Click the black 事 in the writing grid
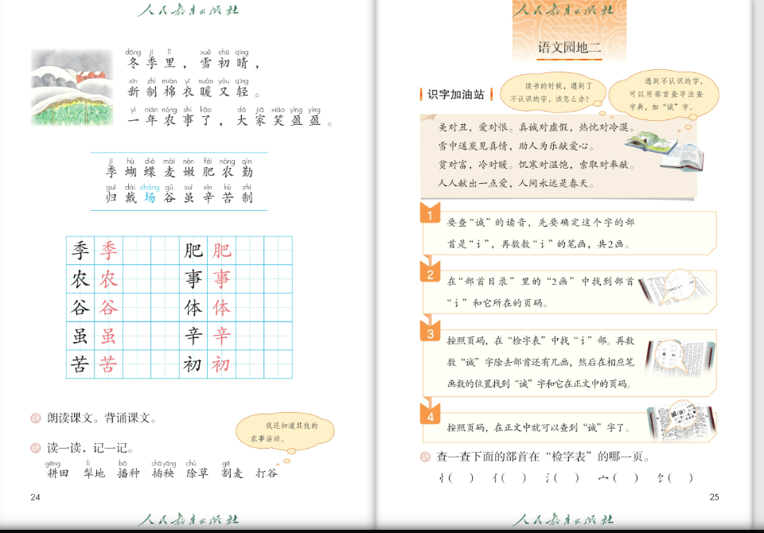 tap(193, 279)
